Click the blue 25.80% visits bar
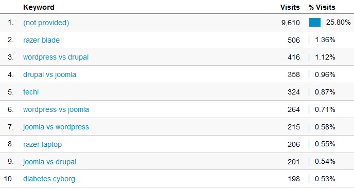The image size is (354, 190). click(314, 23)
